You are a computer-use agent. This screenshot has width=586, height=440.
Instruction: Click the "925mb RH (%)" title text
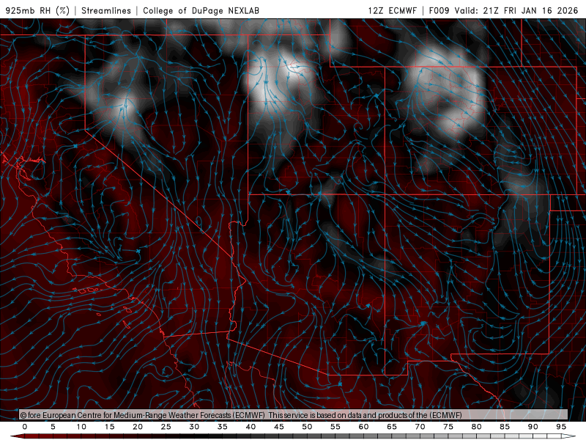coord(38,10)
